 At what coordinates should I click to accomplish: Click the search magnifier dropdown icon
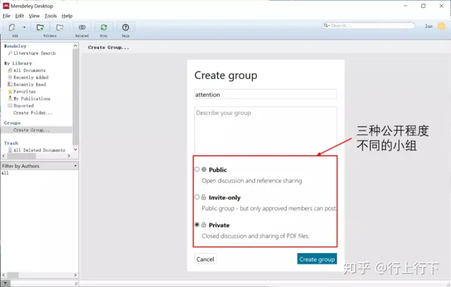coord(327,26)
